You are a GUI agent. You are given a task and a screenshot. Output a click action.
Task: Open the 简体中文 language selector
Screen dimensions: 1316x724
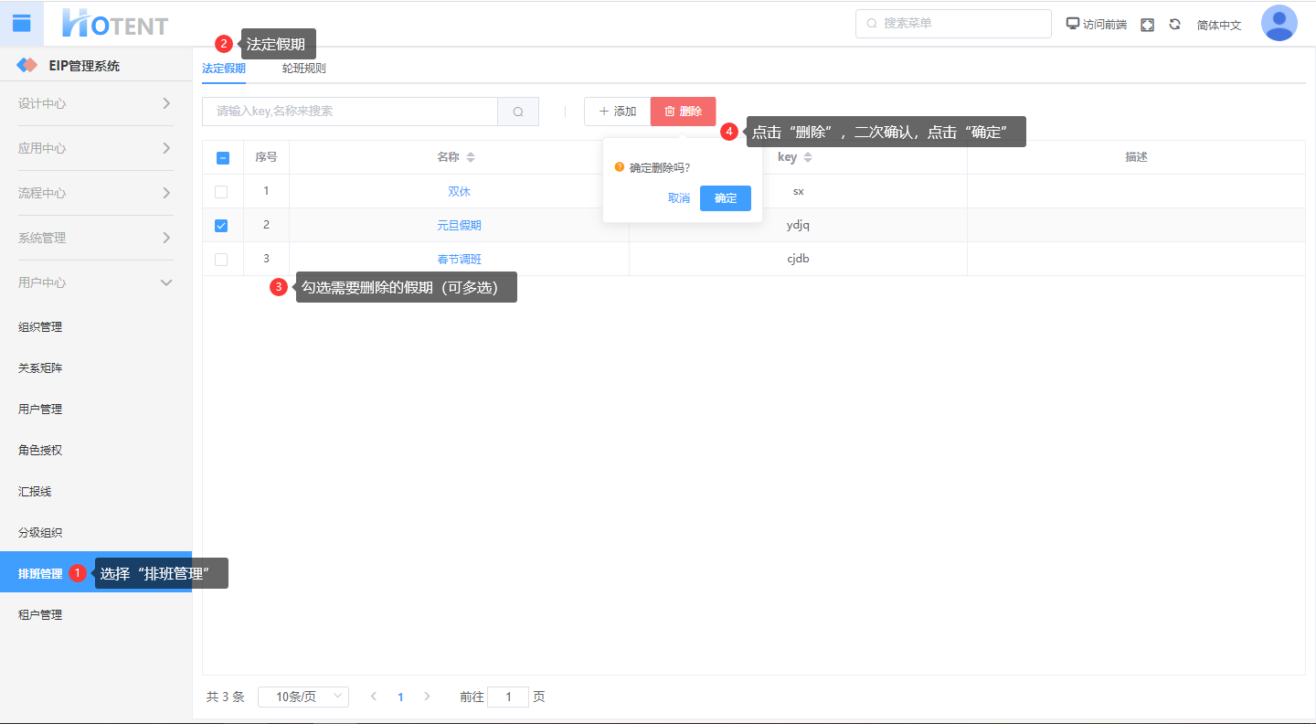1219,25
